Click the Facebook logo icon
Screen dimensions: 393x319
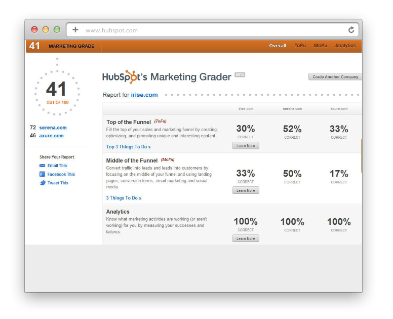coord(43,174)
